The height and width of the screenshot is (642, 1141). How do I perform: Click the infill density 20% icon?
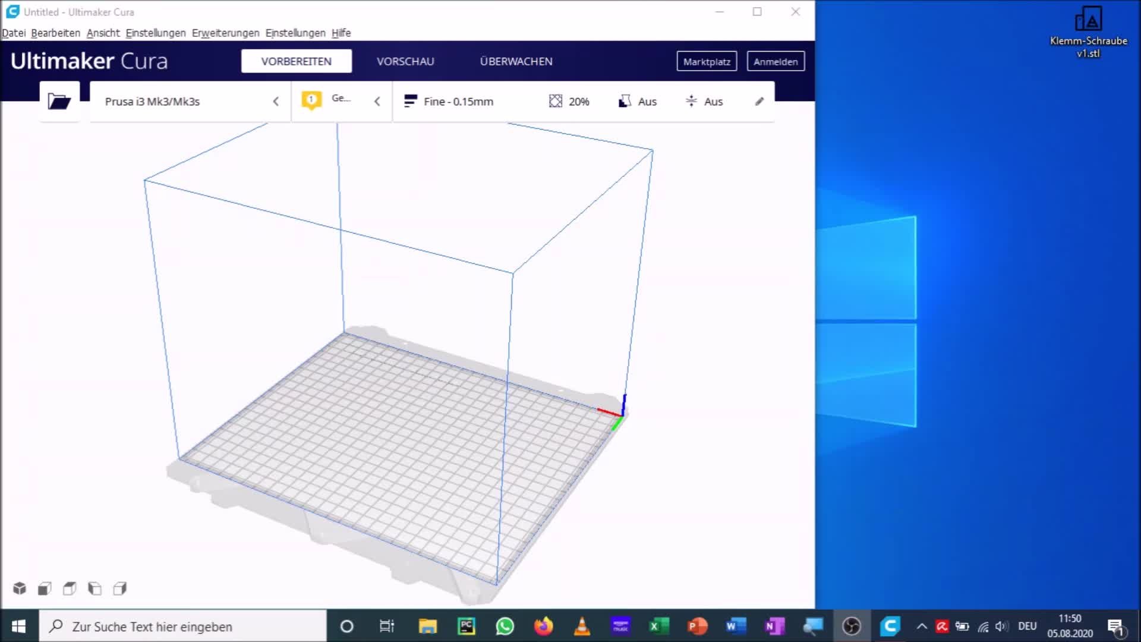tap(556, 102)
